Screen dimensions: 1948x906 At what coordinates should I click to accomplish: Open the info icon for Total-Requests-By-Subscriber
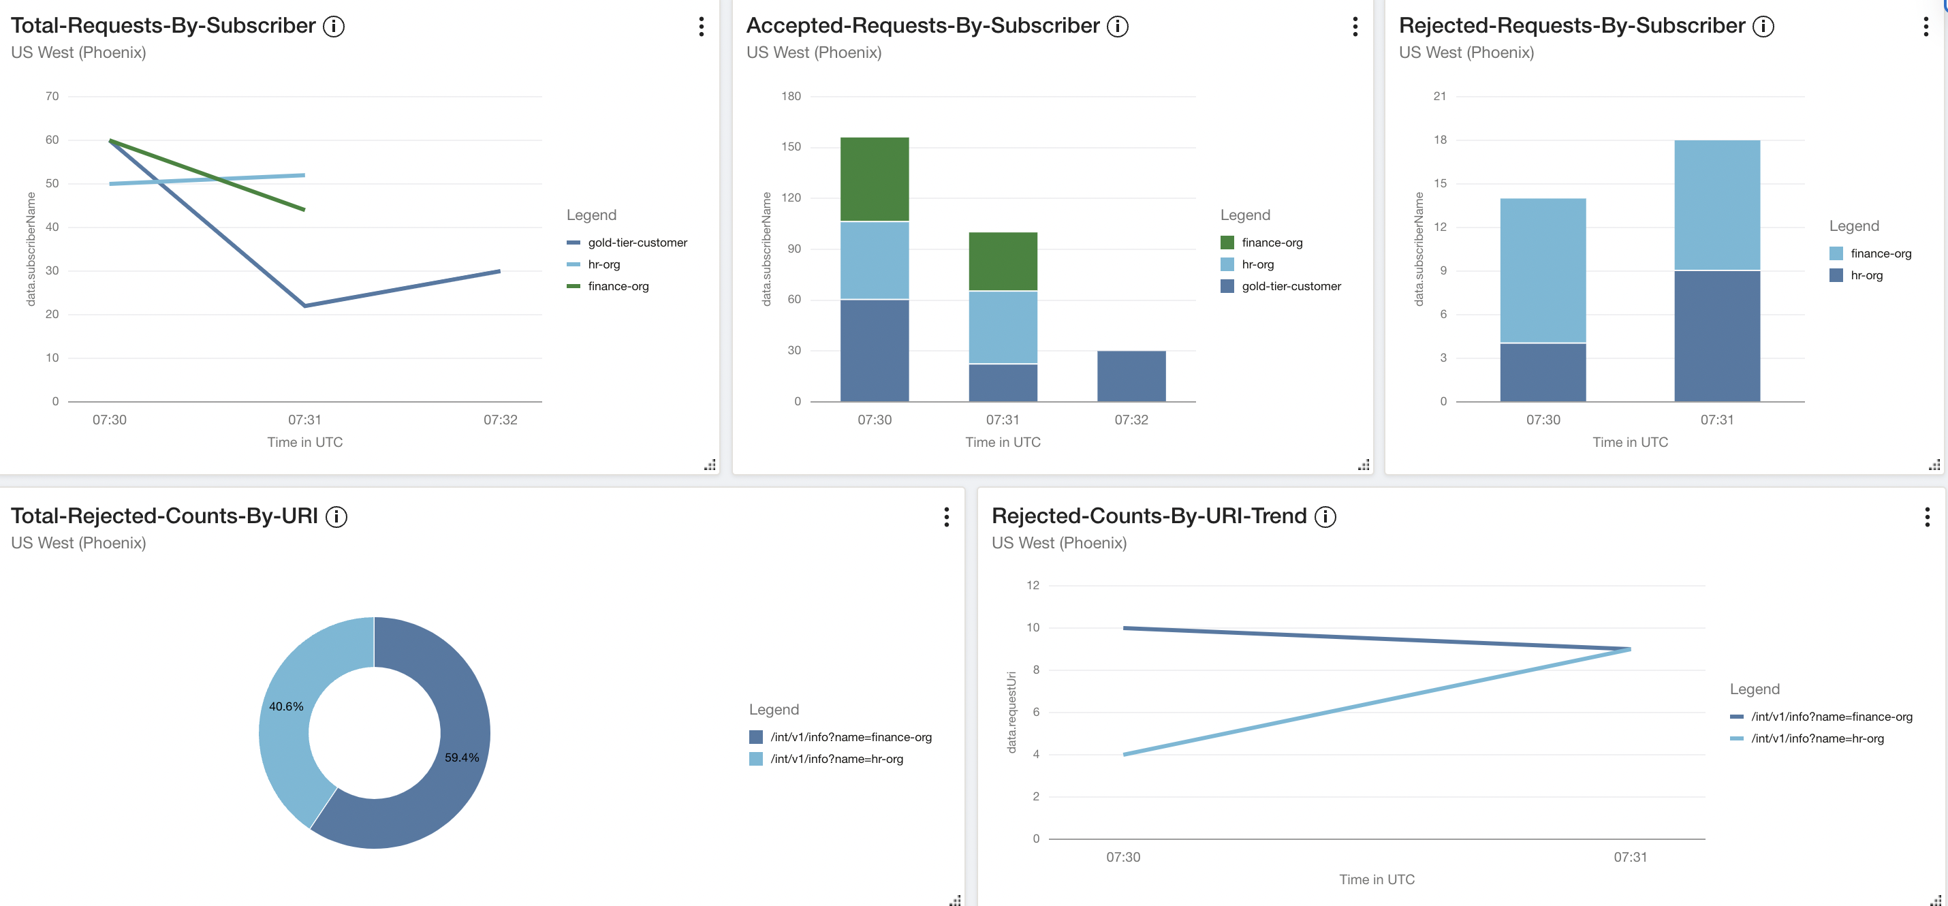pos(333,25)
